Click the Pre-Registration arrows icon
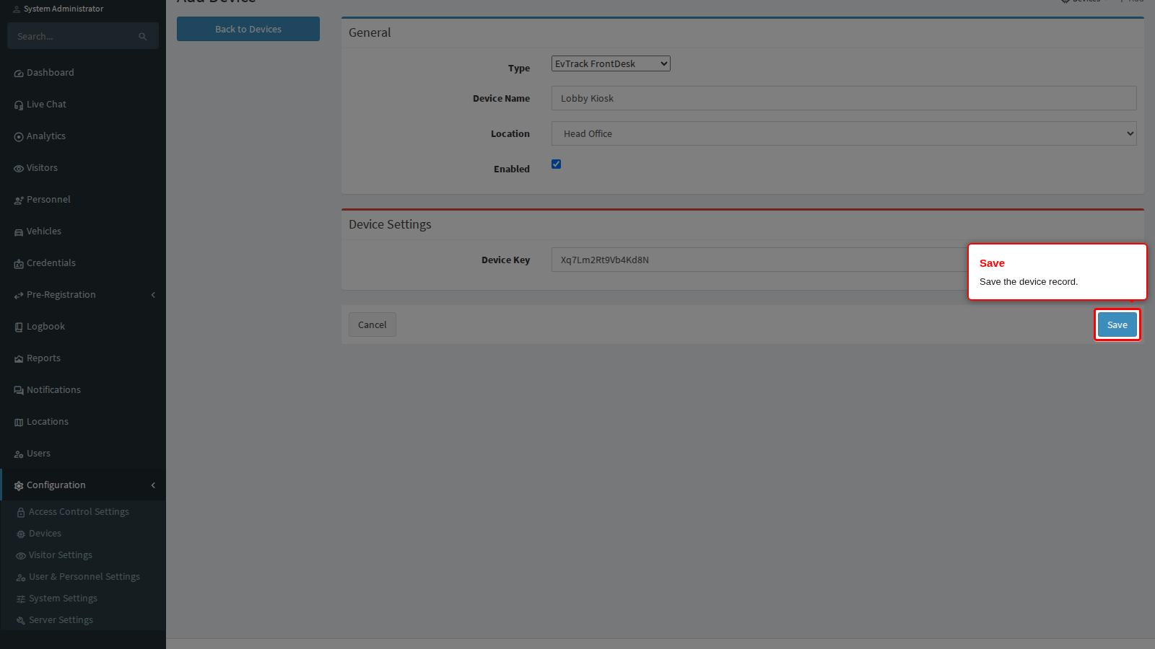1155x649 pixels. pyautogui.click(x=19, y=296)
